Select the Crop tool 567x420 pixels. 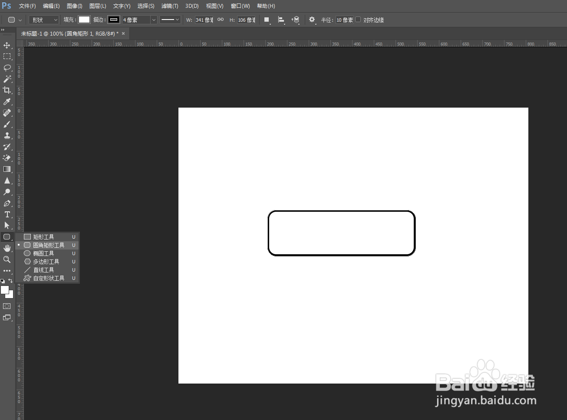pos(7,90)
